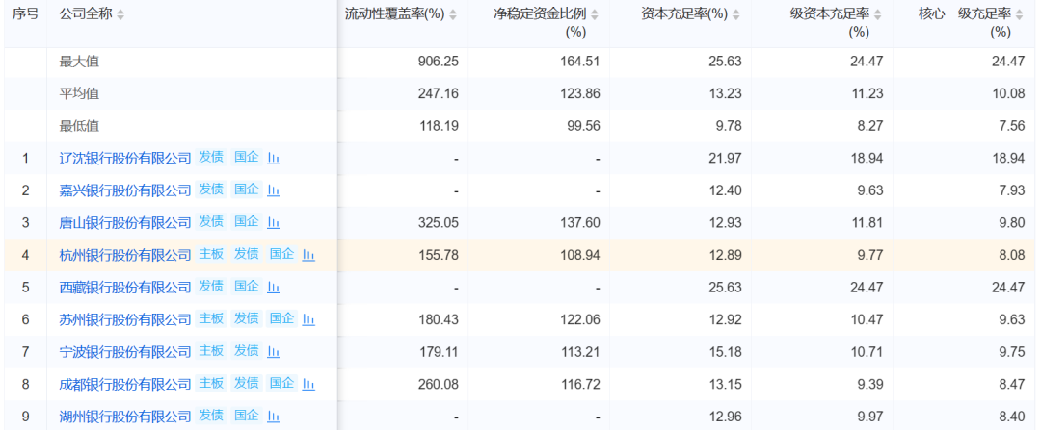The image size is (1041, 430).
Task: Open chart icon for 成都银行股份有限公司
Action: click(308, 384)
